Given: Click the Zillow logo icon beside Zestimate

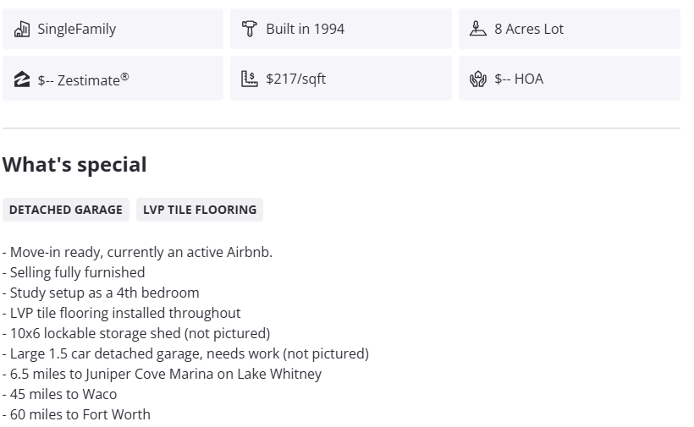Looking at the screenshot, I should 22,79.
